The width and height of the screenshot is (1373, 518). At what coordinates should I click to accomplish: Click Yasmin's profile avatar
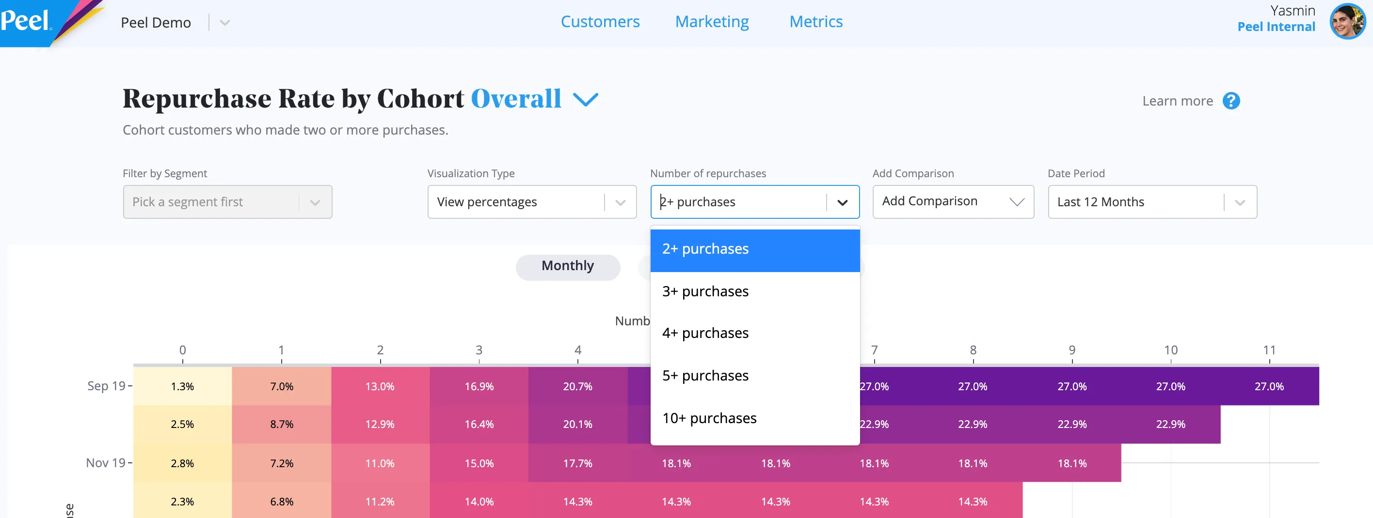click(1347, 22)
